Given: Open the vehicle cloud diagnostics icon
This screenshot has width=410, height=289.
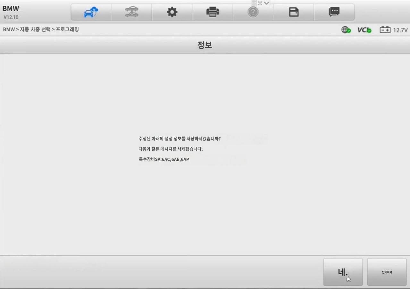Looking at the screenshot, I should coord(91,12).
